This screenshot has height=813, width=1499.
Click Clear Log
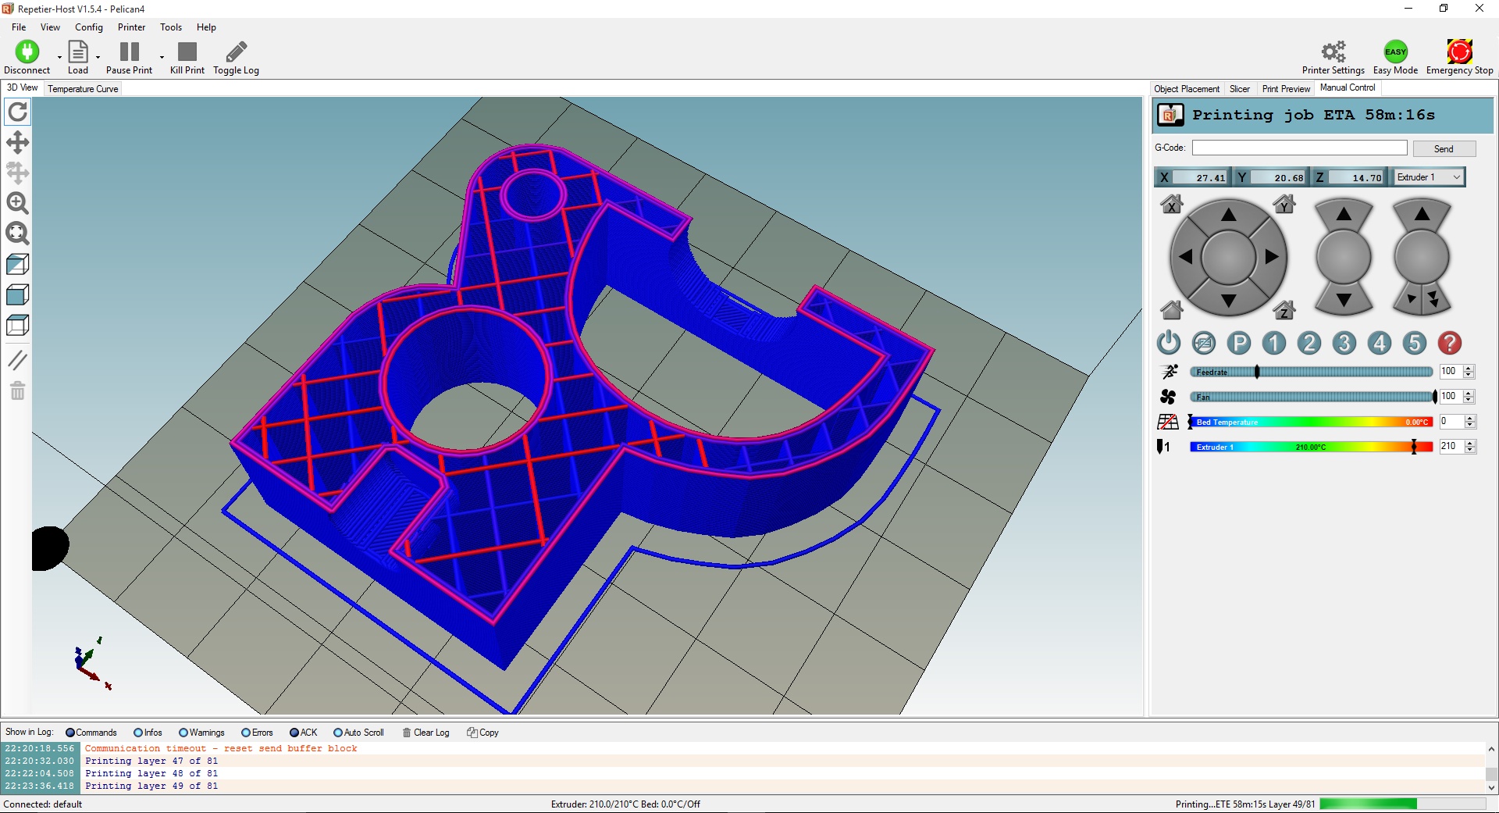pos(426,733)
